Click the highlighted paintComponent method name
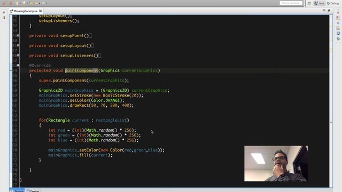This screenshot has height=192, width=342. pos(82,70)
